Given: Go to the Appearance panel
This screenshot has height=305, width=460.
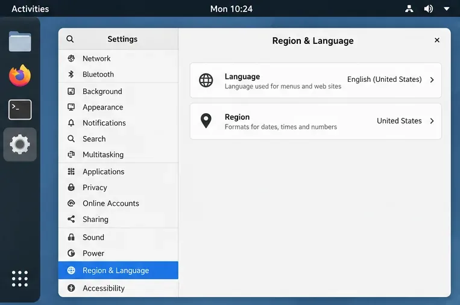Looking at the screenshot, I should coord(118,107).
